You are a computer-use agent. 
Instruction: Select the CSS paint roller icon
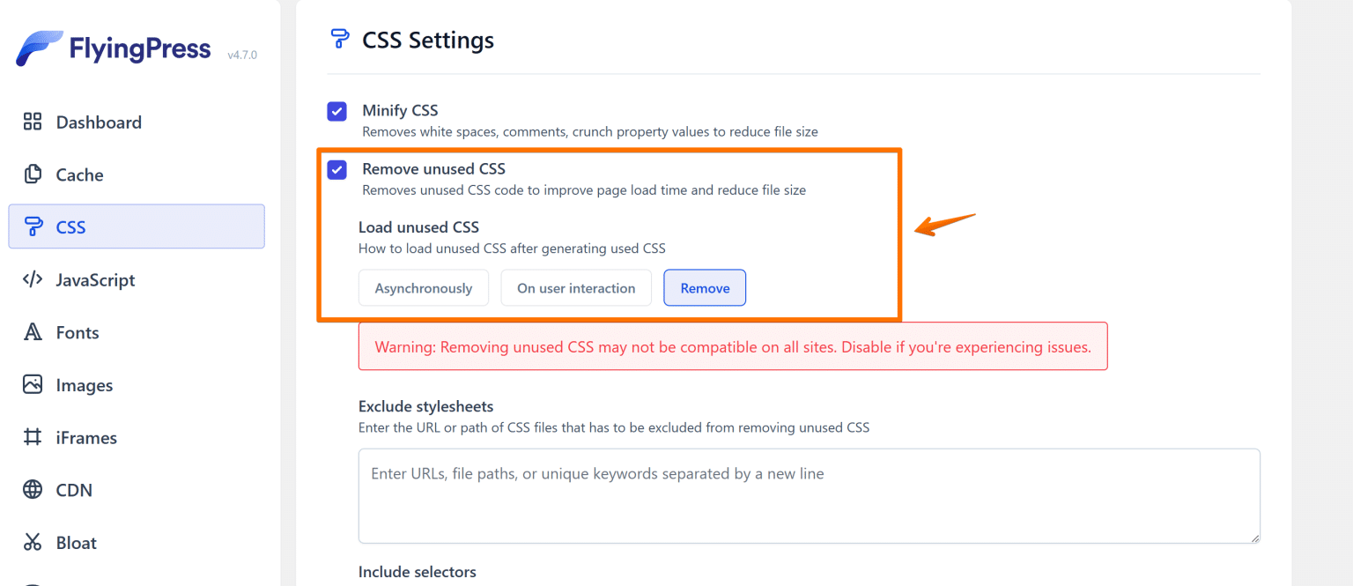coord(33,226)
